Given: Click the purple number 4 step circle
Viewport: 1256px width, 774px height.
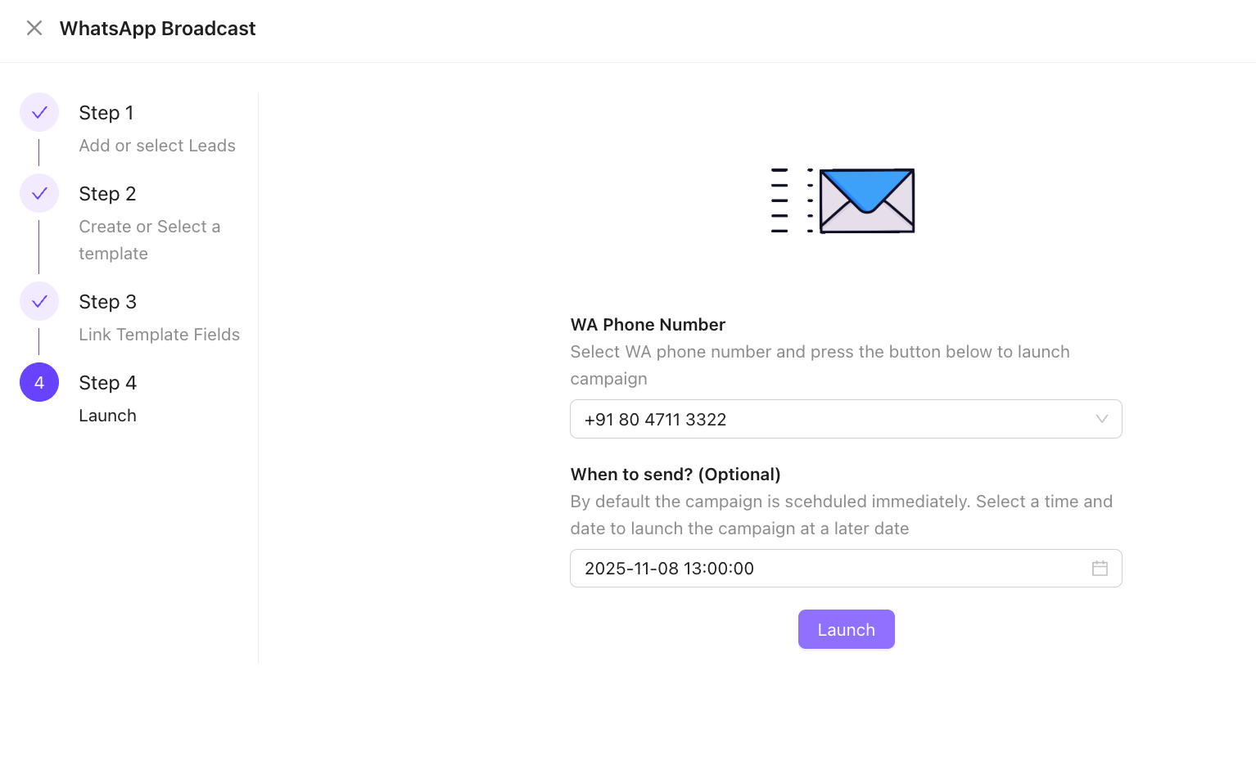Looking at the screenshot, I should (x=39, y=383).
